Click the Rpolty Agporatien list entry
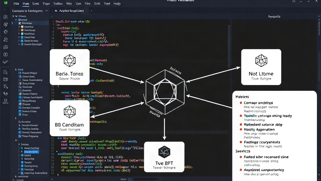This screenshot has height=181, width=321. (259, 129)
